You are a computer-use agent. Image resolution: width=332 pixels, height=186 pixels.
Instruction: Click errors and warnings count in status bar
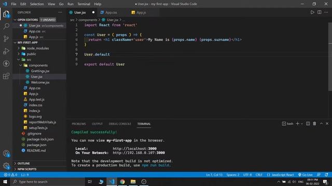pos(10,175)
